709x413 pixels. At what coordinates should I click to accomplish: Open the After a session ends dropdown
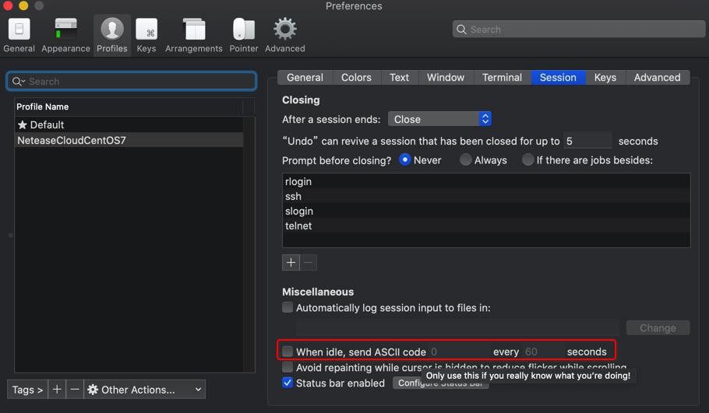click(x=439, y=119)
